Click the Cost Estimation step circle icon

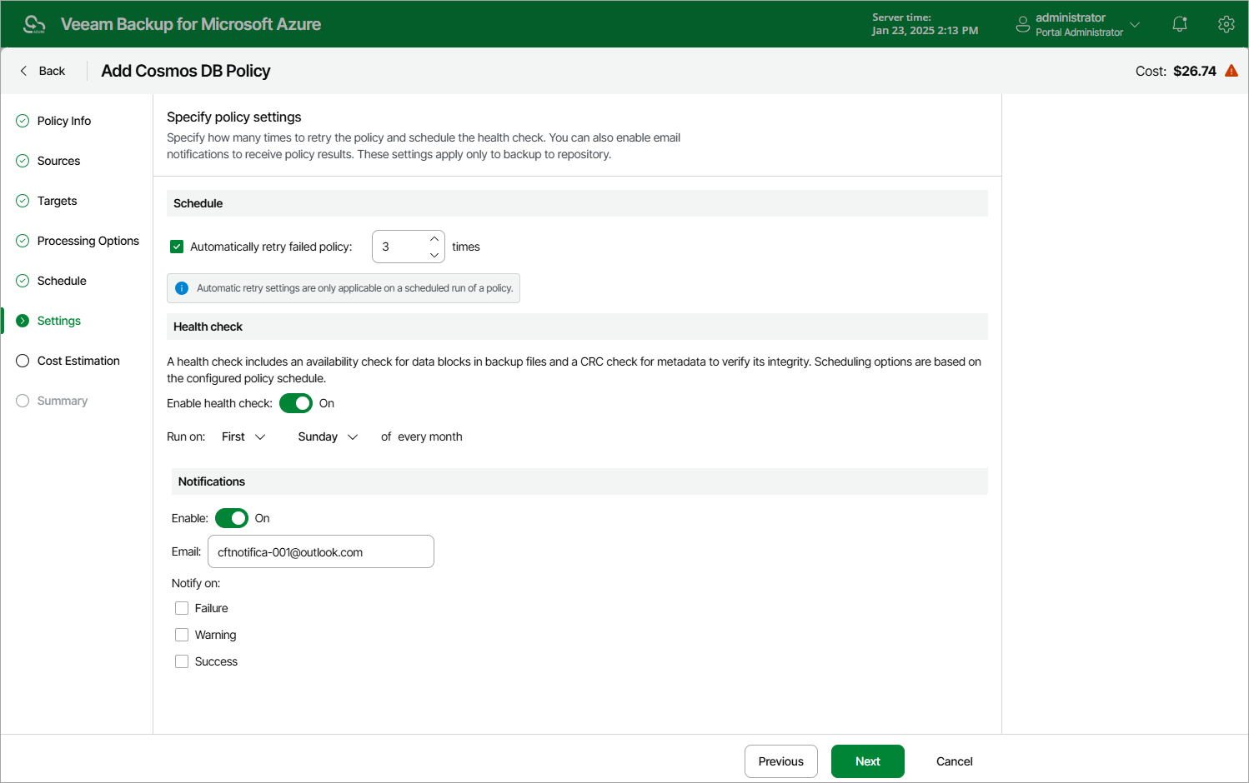23,361
